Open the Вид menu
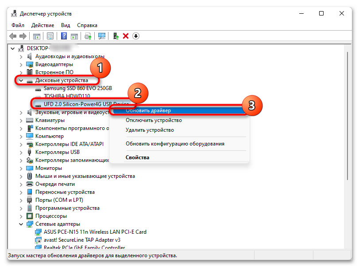 66,25
